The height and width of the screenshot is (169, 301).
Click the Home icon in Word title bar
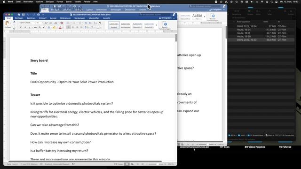tap(19, 15)
